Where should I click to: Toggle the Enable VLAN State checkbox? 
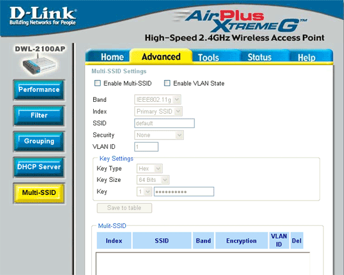coord(167,83)
